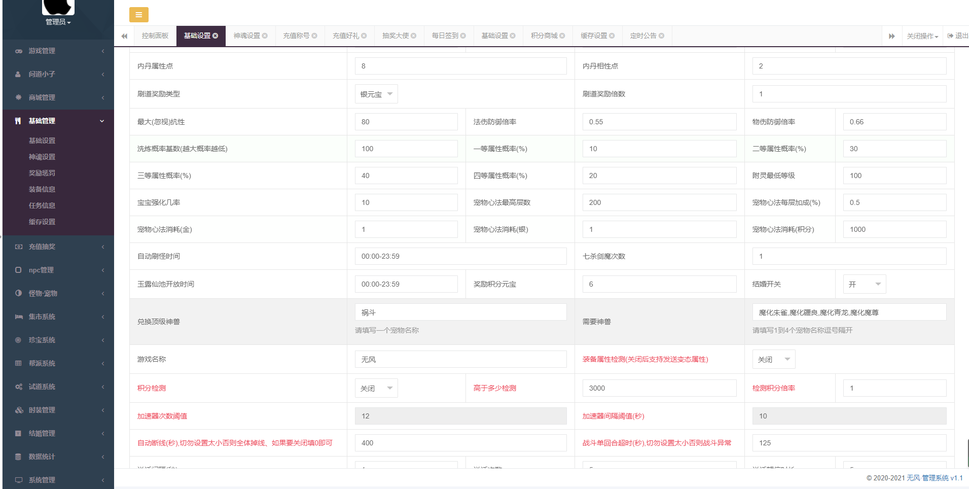The height and width of the screenshot is (489, 969).
Task: Close the 积分商城 tab via its x icon
Action: [x=562, y=36]
